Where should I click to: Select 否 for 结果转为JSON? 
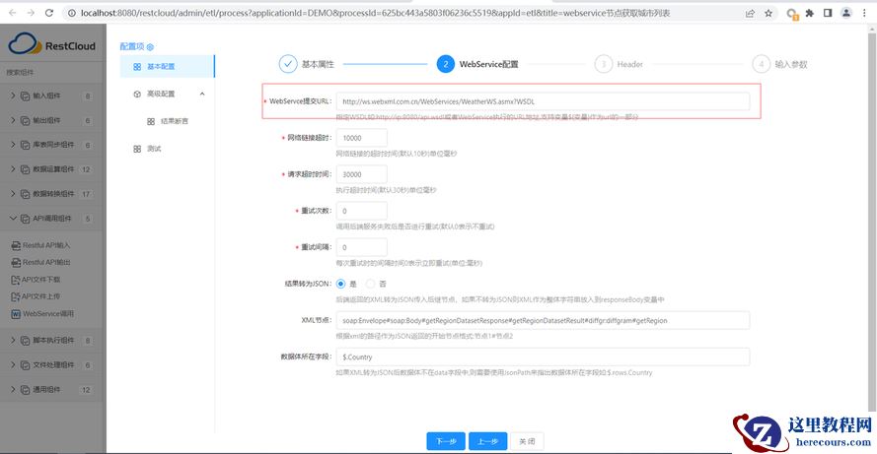(370, 284)
